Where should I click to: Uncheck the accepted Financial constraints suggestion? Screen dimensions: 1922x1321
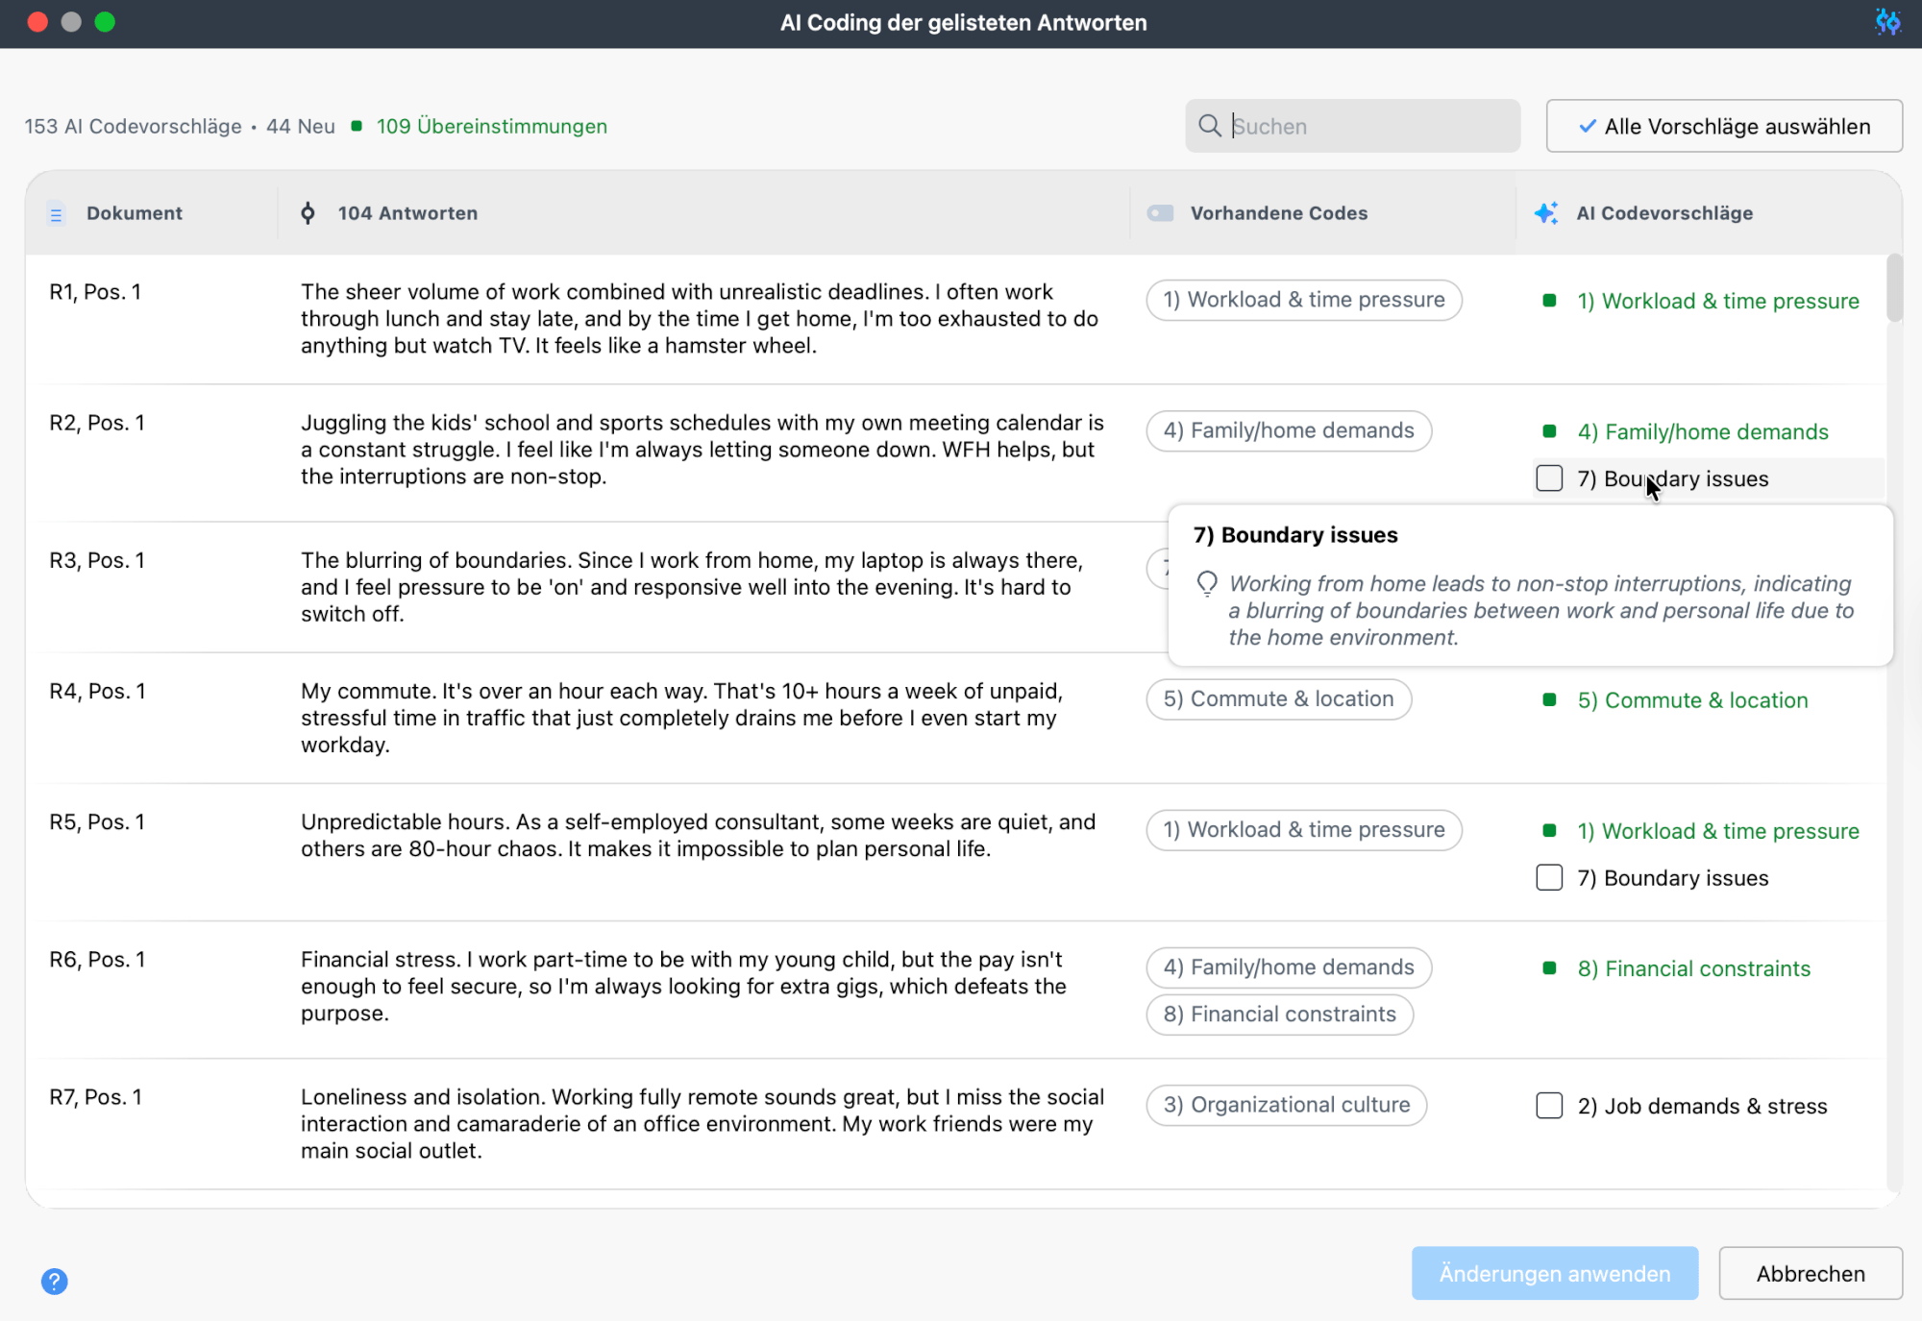pos(1549,968)
